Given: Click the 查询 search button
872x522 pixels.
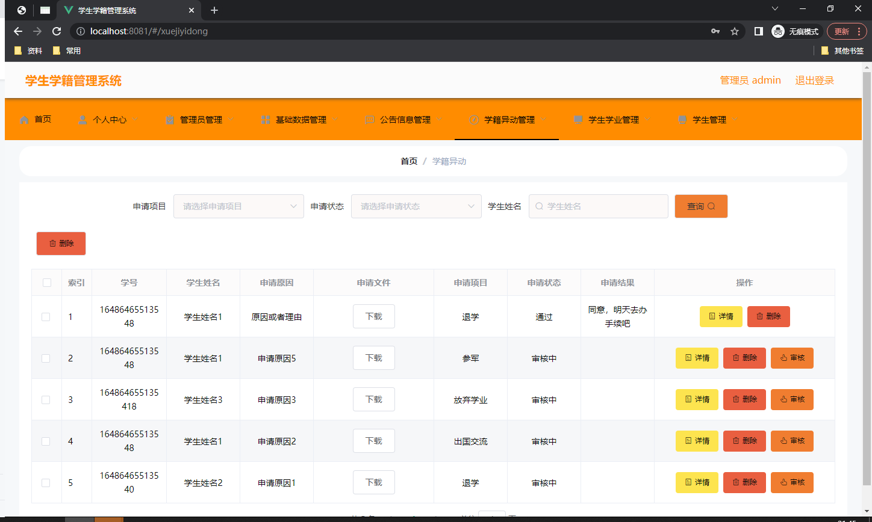Looking at the screenshot, I should (x=701, y=206).
